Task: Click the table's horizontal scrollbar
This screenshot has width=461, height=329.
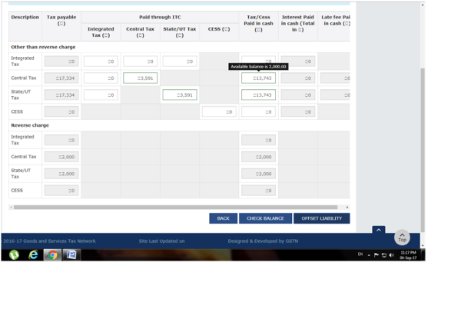Action: click(x=175, y=207)
